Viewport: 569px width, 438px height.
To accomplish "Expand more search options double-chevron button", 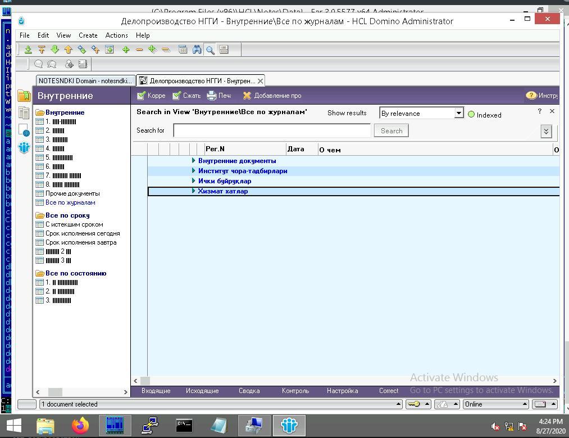I will [546, 131].
